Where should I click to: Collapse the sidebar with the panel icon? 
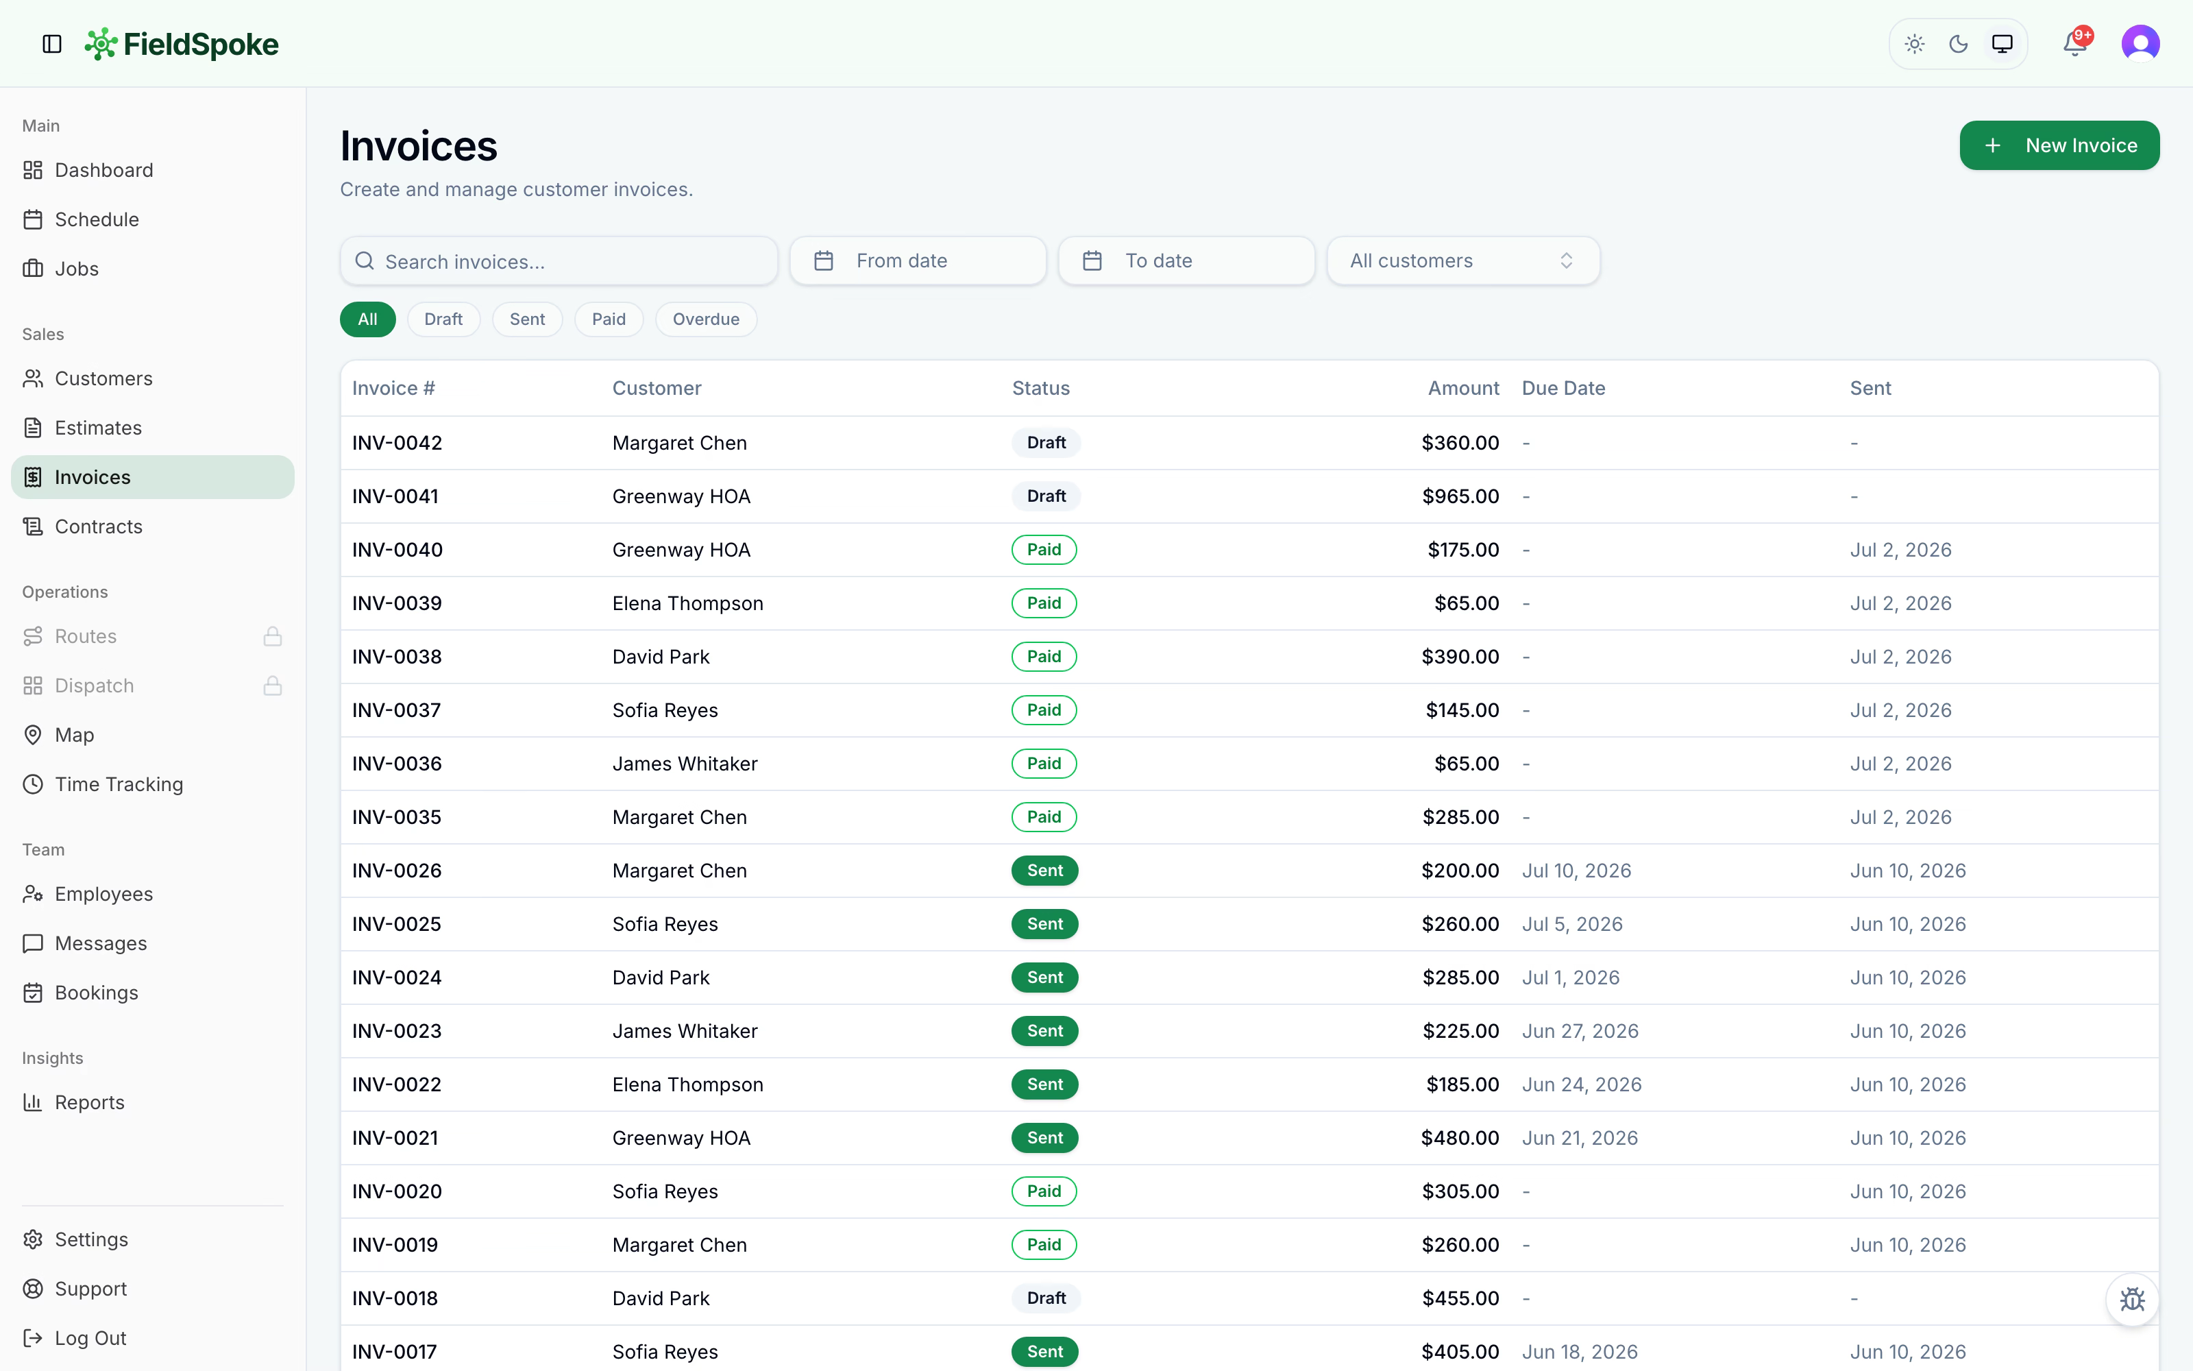tap(51, 43)
